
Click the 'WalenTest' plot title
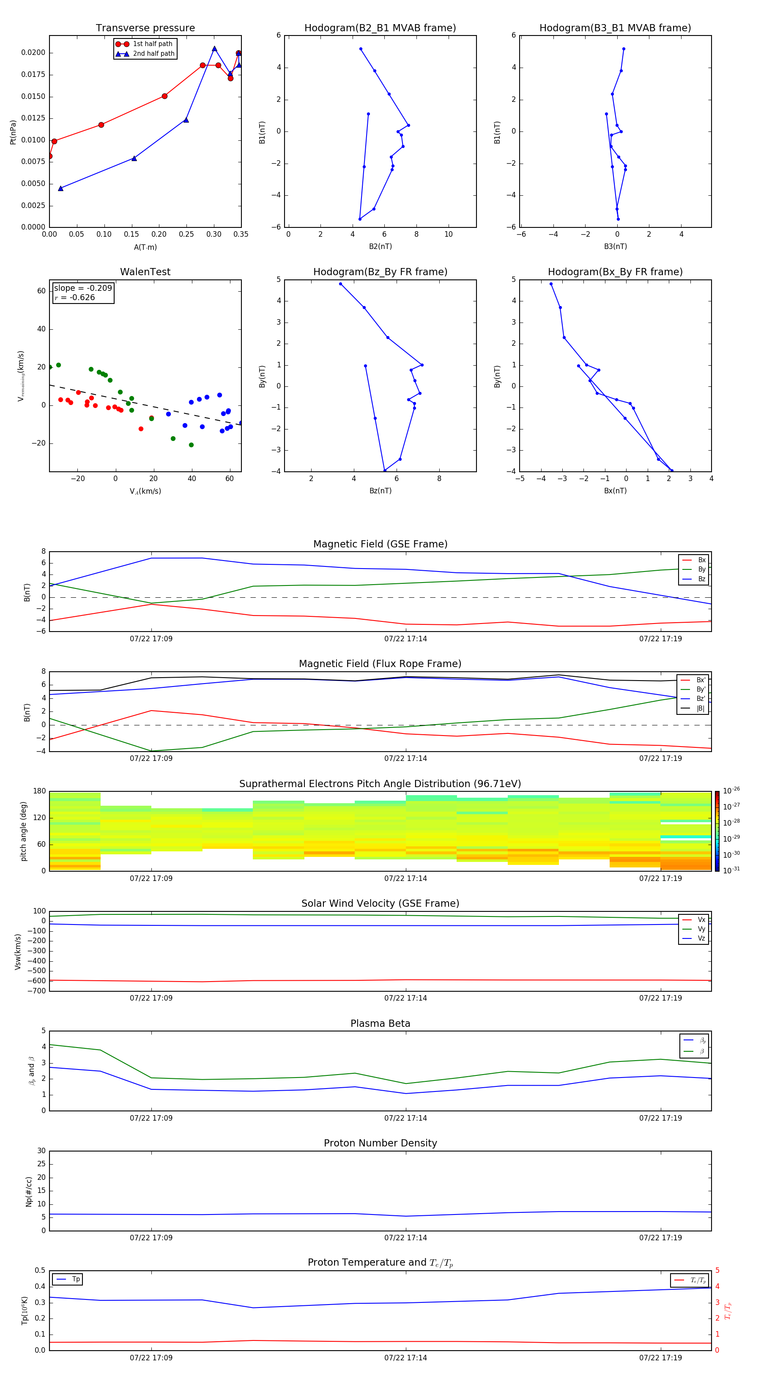tap(145, 272)
